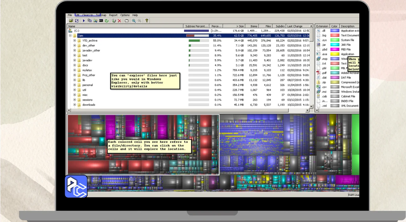
Task: Click the green Refresh selected icon
Action: click(107, 21)
